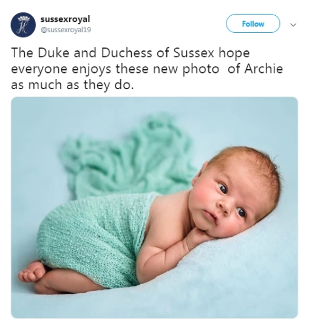Select the word Archie in the tweet
The height and width of the screenshot is (326, 309).
click(x=263, y=69)
